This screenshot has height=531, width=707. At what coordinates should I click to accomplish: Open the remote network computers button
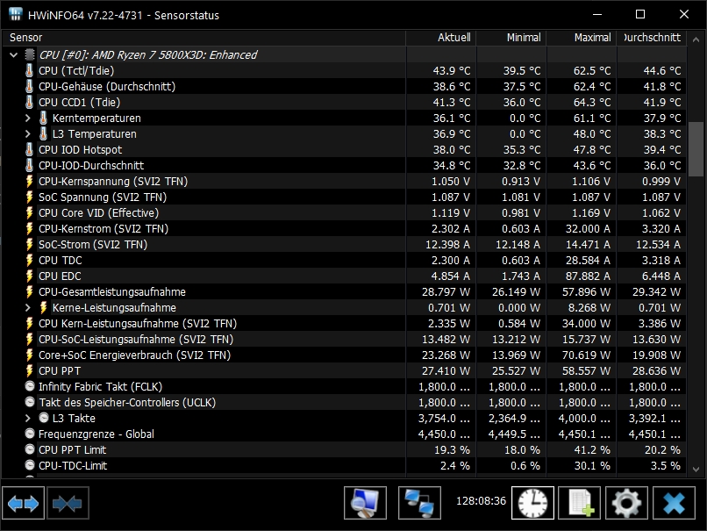[x=419, y=503]
